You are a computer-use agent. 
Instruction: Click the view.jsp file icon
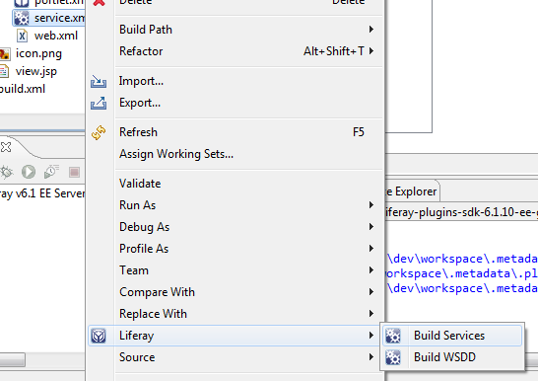tap(4, 71)
